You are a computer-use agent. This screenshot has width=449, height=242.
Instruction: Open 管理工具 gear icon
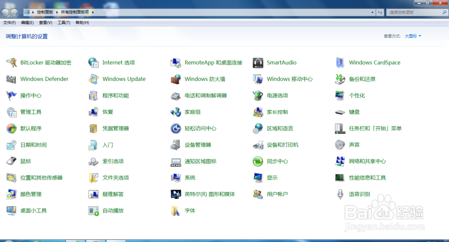tap(12, 112)
